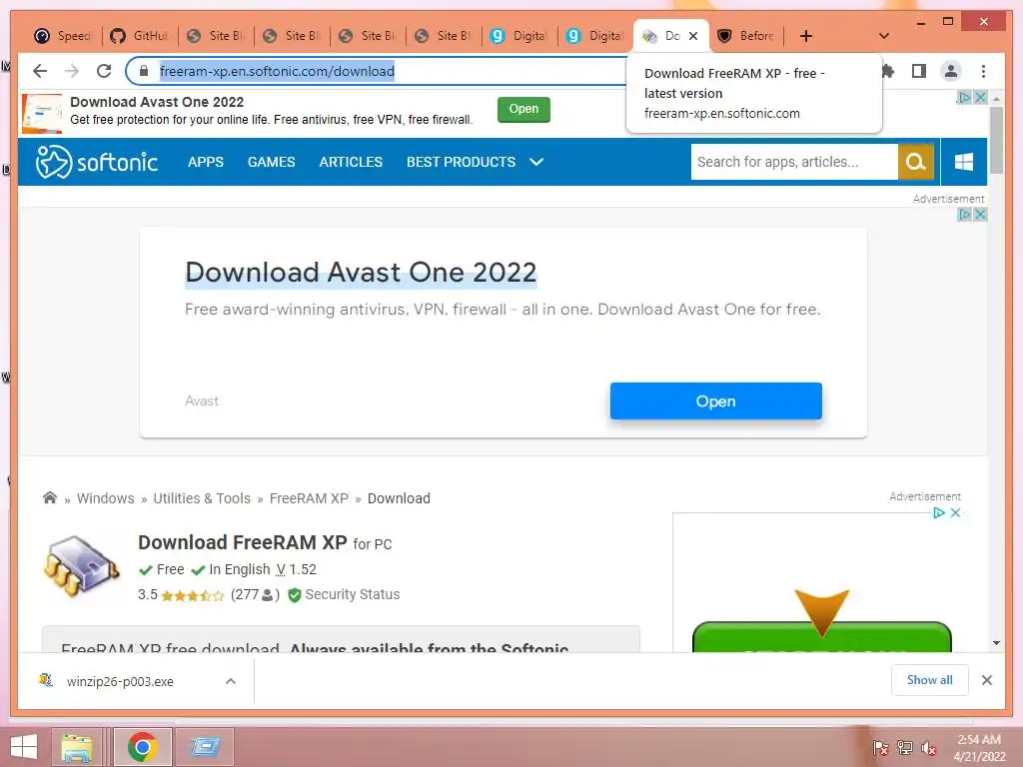Go to home breadcrumb icon

[x=50, y=497]
